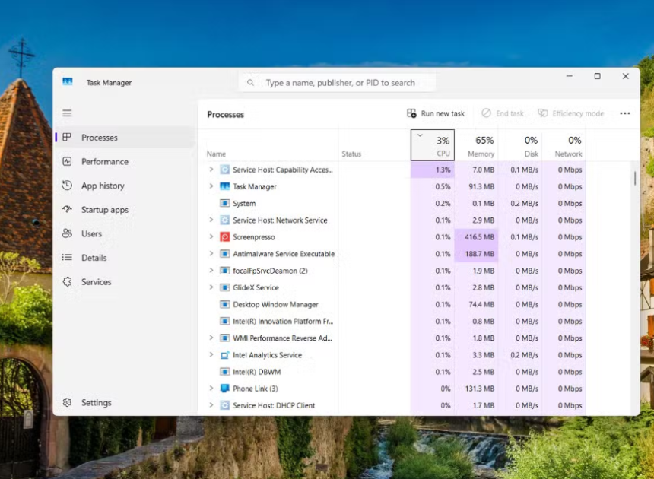The height and width of the screenshot is (479, 654).
Task: Sort by the Memory column header
Action: (476, 145)
